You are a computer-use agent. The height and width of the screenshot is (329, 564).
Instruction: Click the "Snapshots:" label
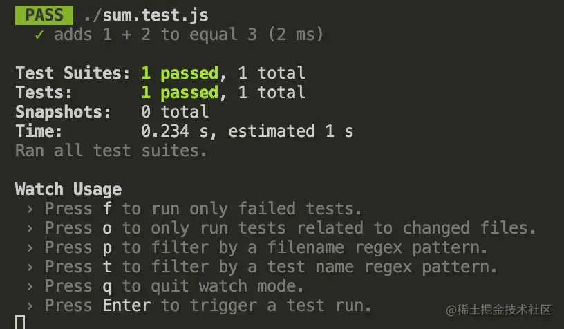click(63, 112)
